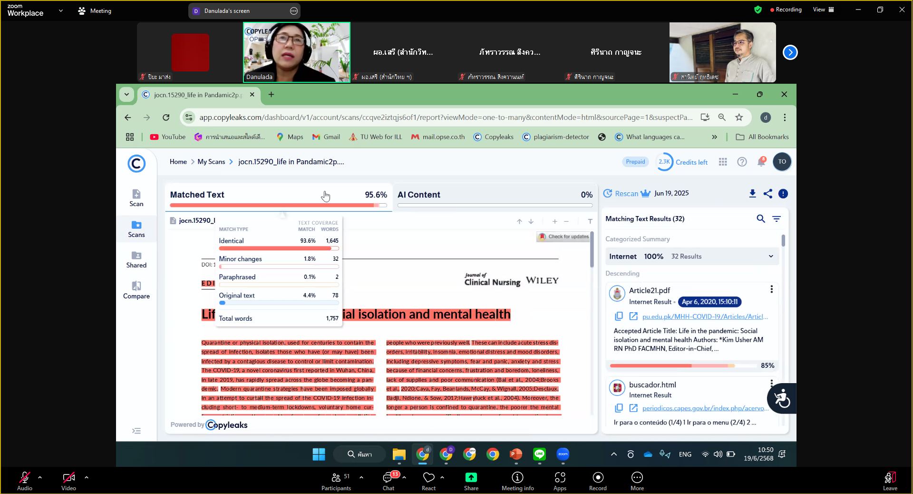Screen dimensions: 913x494
Task: Open the help question mark icon
Action: click(742, 162)
